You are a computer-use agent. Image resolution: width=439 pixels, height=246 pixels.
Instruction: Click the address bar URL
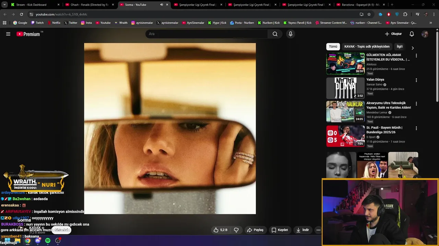(x=61, y=14)
